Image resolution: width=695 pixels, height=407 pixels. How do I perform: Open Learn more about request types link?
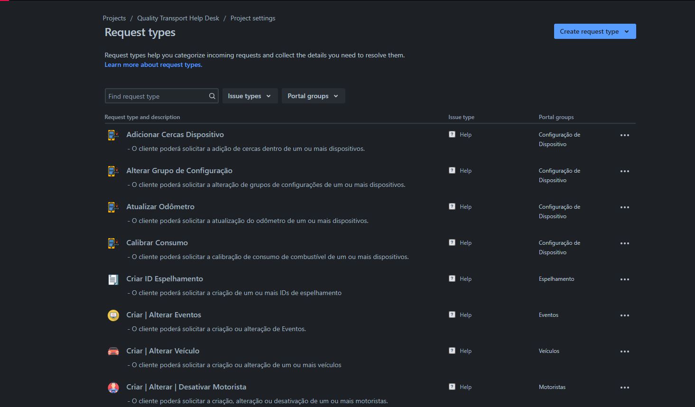(x=153, y=65)
